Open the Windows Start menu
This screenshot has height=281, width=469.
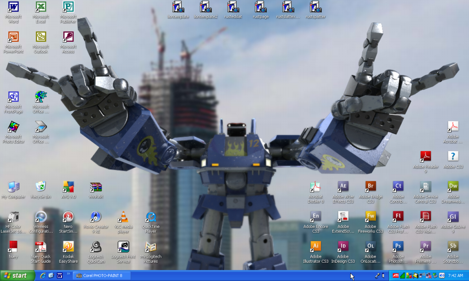(x=17, y=276)
